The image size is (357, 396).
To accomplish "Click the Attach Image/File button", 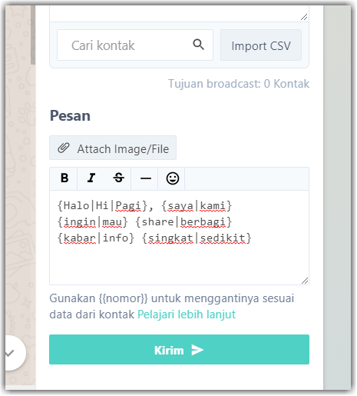I will tap(113, 148).
